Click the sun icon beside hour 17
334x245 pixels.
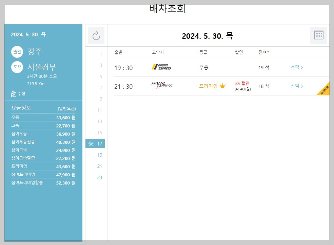tap(91, 144)
